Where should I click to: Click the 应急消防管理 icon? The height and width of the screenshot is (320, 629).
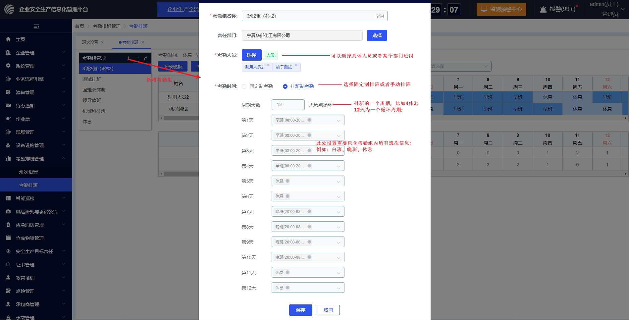pyautogui.click(x=8, y=225)
